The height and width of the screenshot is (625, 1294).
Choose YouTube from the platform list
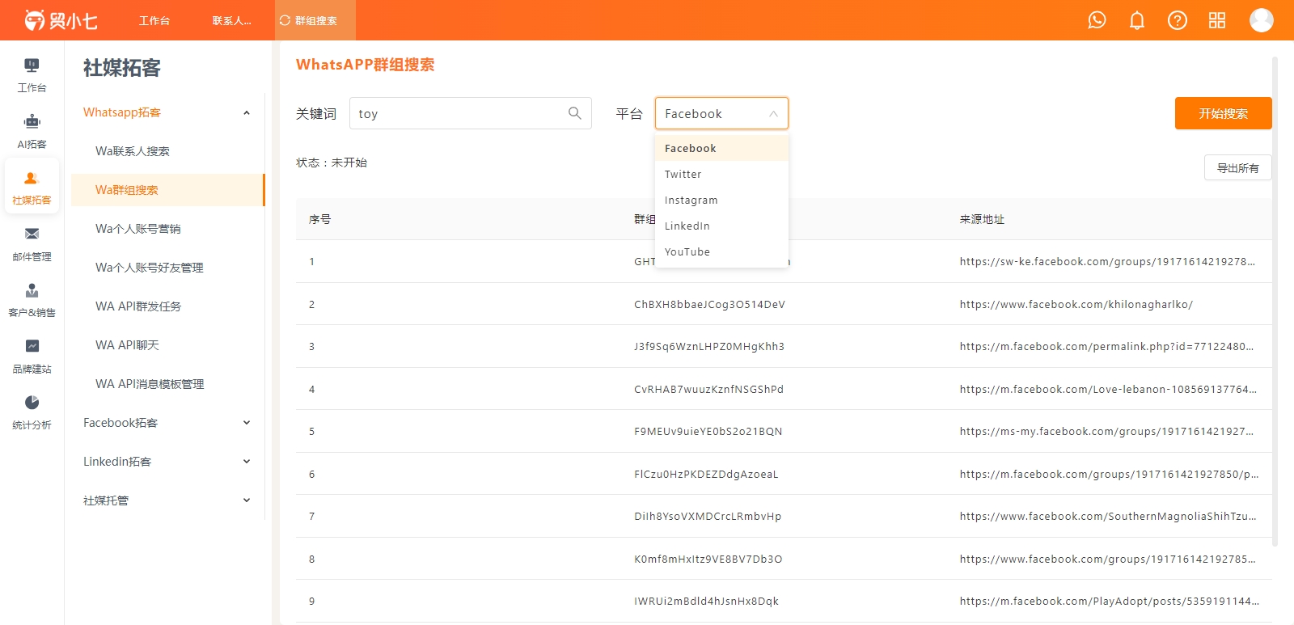[x=721, y=251]
